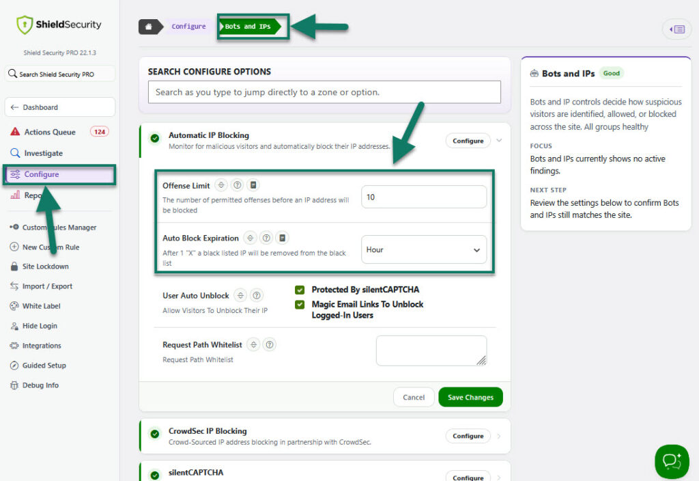Click the New Custom Rule plus icon
This screenshot has height=481, width=699.
tap(14, 247)
